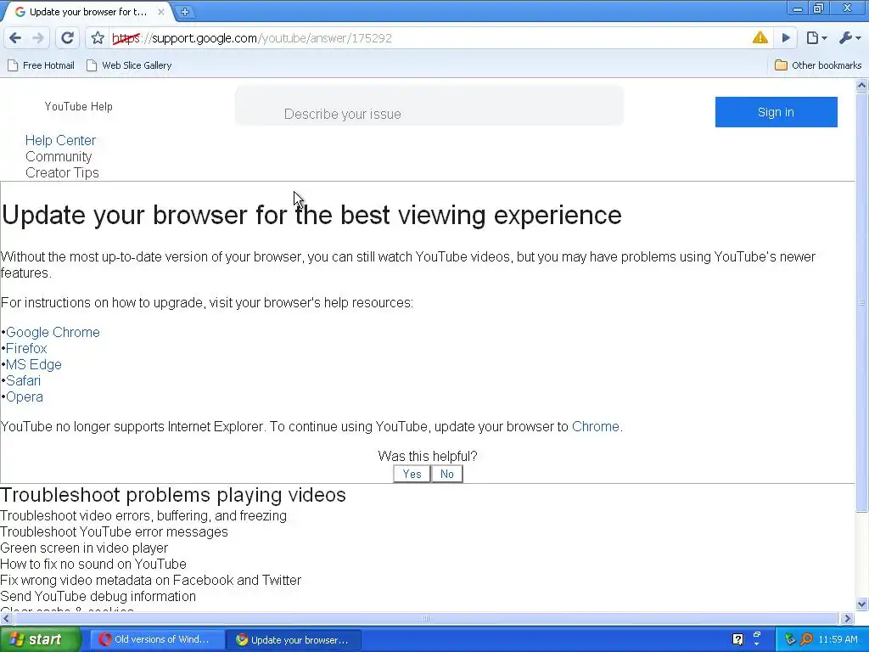Go forward using the forward arrow
The image size is (869, 652).
click(x=37, y=37)
